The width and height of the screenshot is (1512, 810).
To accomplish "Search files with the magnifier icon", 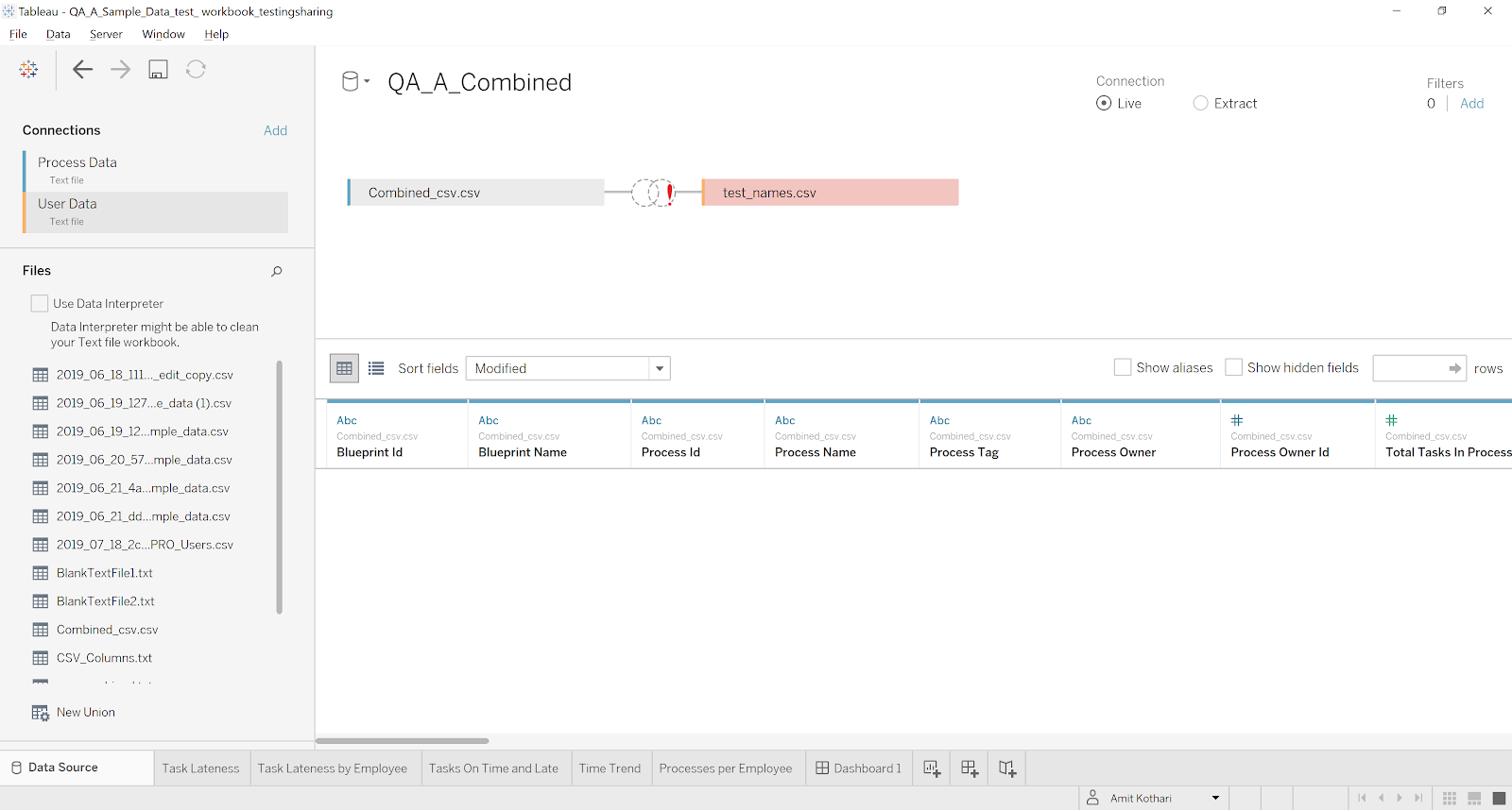I will coord(277,271).
